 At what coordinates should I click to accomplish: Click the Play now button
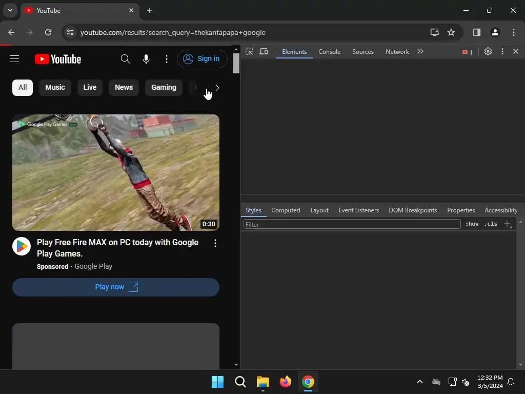point(116,287)
